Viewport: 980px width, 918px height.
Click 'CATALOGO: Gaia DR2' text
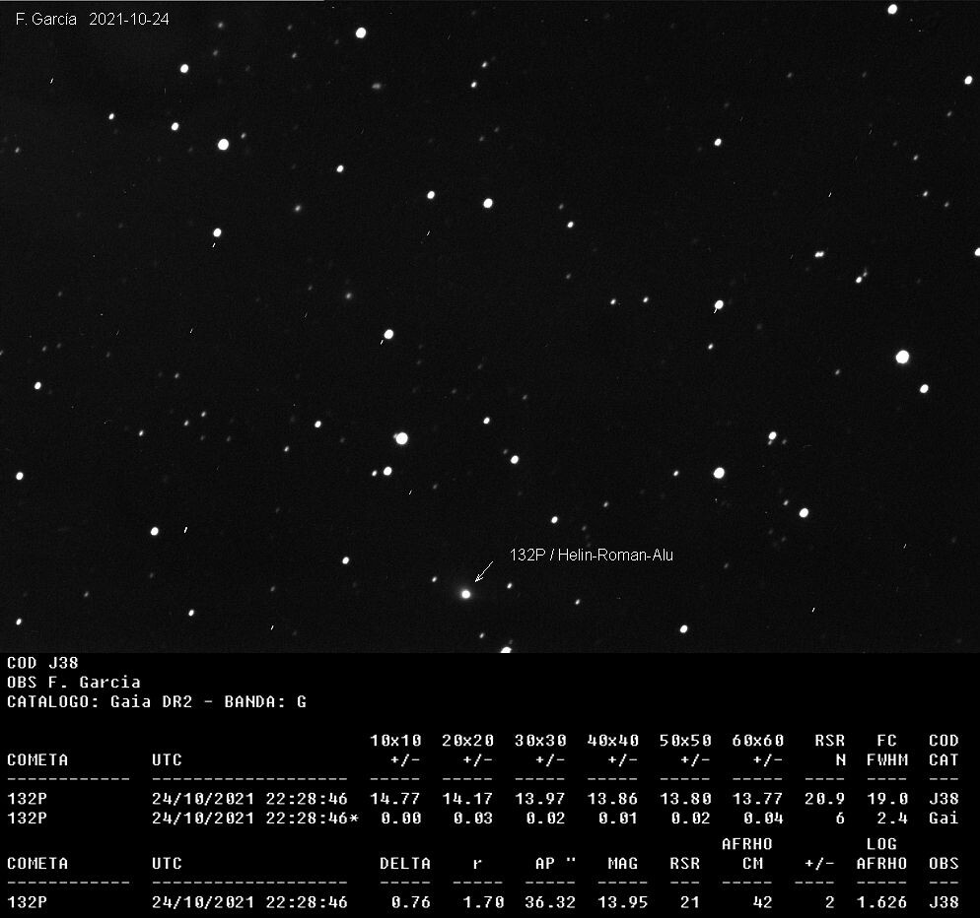[100, 702]
